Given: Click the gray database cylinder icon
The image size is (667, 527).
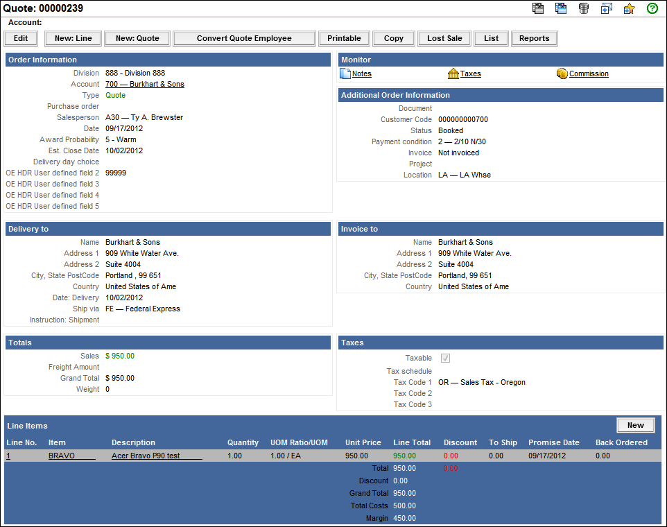Looking at the screenshot, I should pos(584,8).
